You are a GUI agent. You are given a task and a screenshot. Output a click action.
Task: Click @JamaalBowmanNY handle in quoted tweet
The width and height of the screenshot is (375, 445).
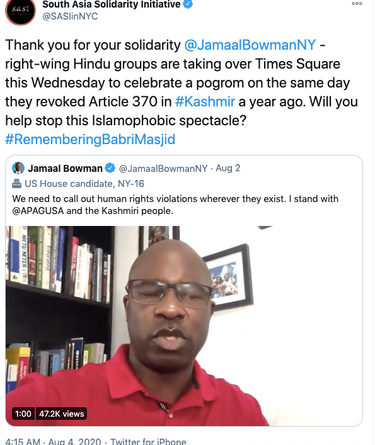pos(163,168)
